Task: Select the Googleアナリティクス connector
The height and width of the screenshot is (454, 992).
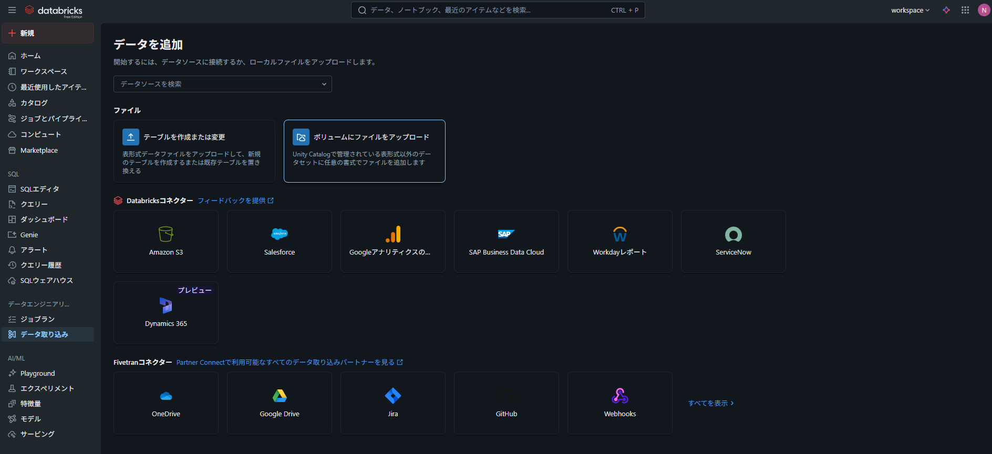Action: [x=393, y=241]
